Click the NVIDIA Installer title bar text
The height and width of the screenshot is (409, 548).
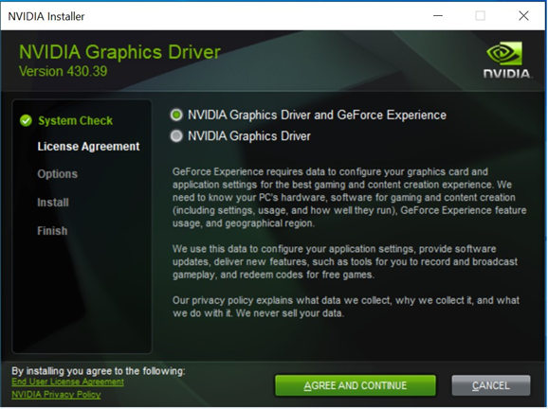[46, 16]
